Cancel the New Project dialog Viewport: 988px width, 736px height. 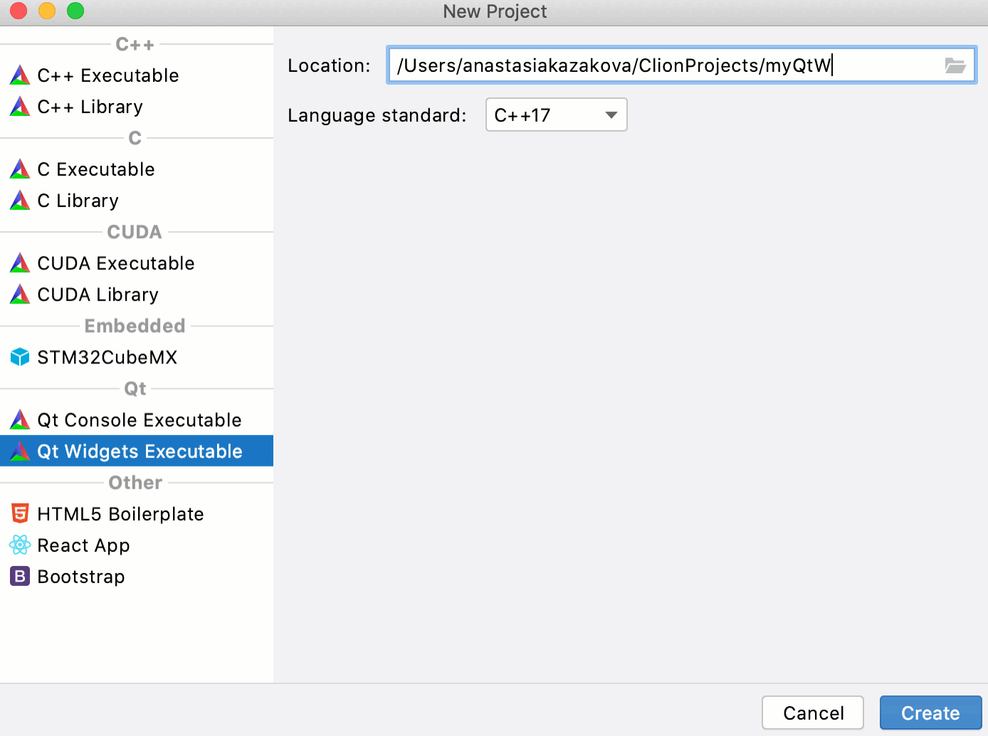point(813,713)
